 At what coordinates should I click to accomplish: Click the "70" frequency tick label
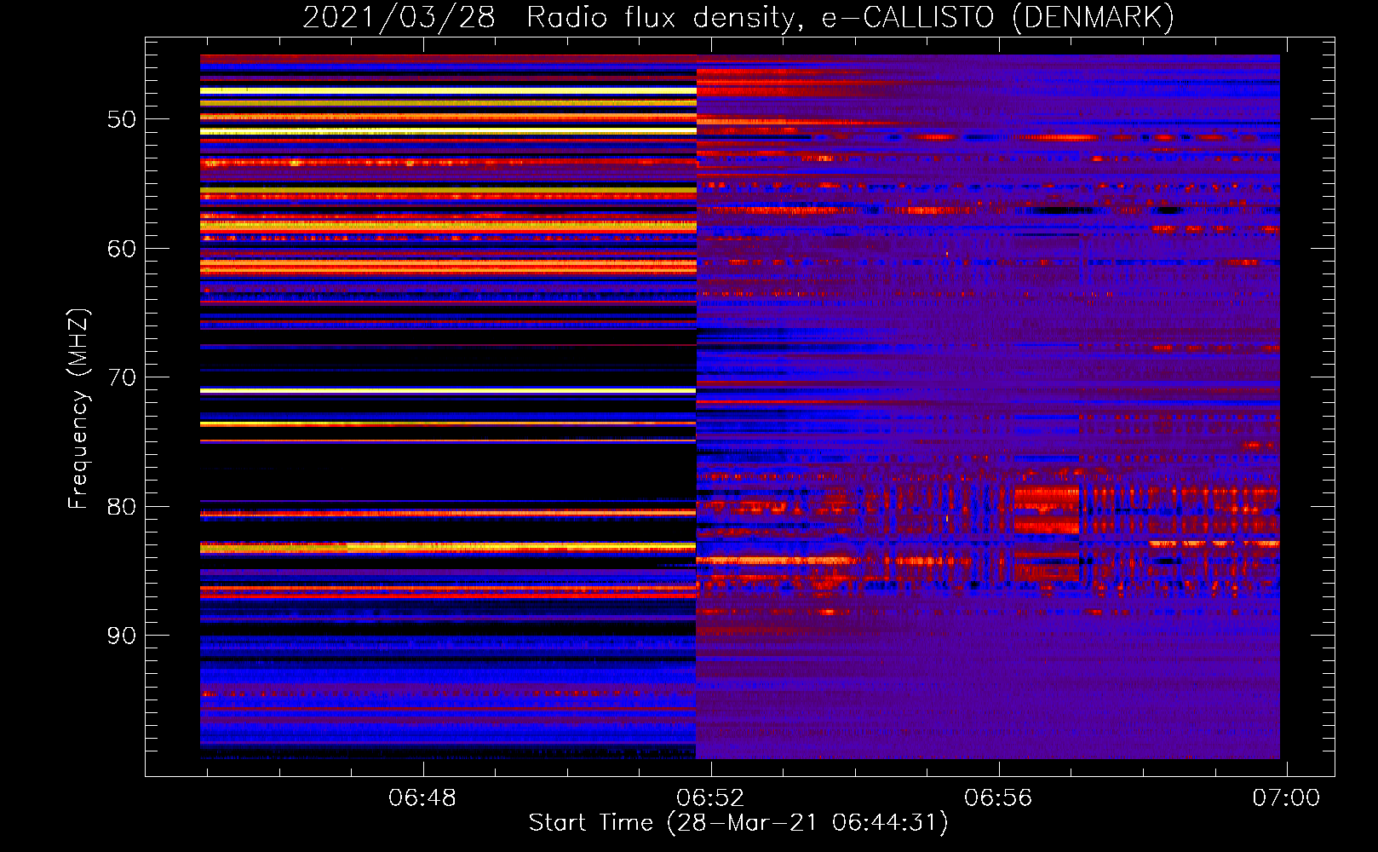(x=122, y=377)
